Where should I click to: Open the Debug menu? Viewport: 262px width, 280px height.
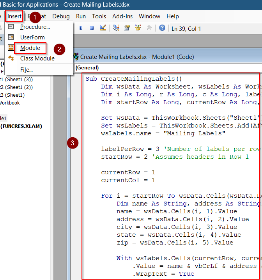(61, 16)
